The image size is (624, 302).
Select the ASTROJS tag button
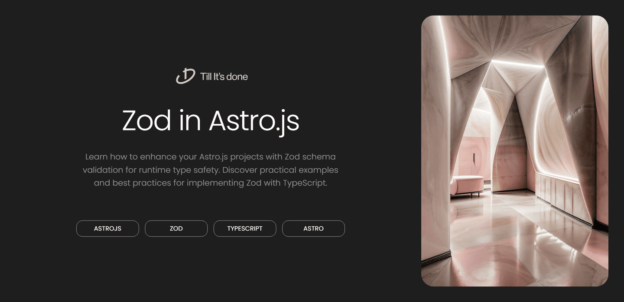[107, 228]
